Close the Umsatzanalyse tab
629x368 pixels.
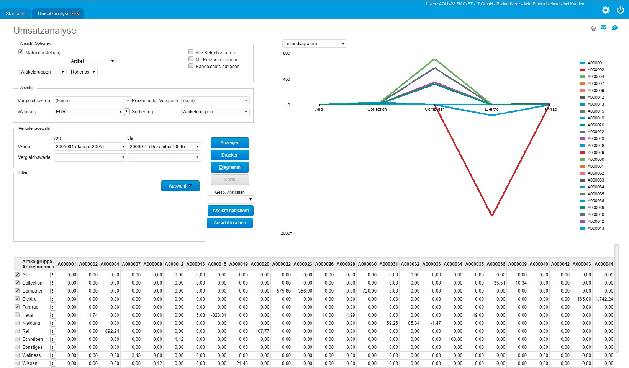point(78,14)
